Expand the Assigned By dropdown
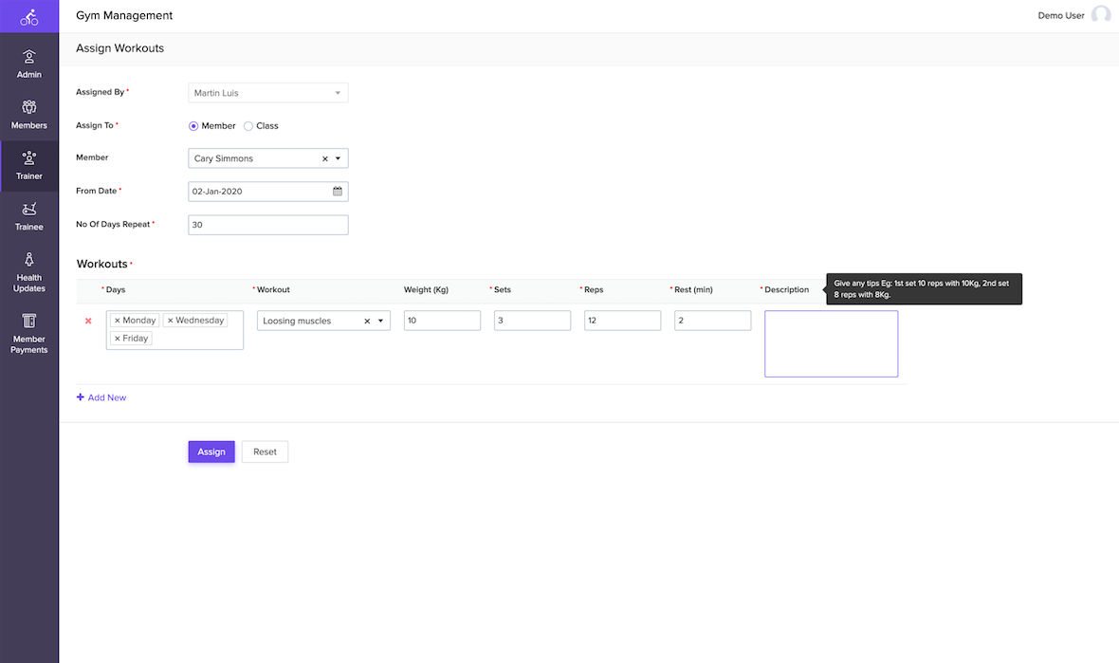 pos(338,93)
